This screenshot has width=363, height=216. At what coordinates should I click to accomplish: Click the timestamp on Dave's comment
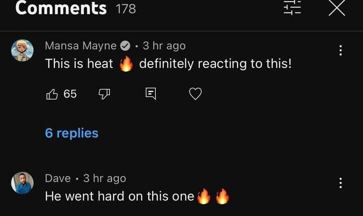(x=104, y=178)
